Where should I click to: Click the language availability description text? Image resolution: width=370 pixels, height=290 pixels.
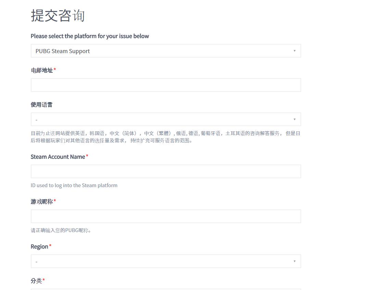pos(165,136)
